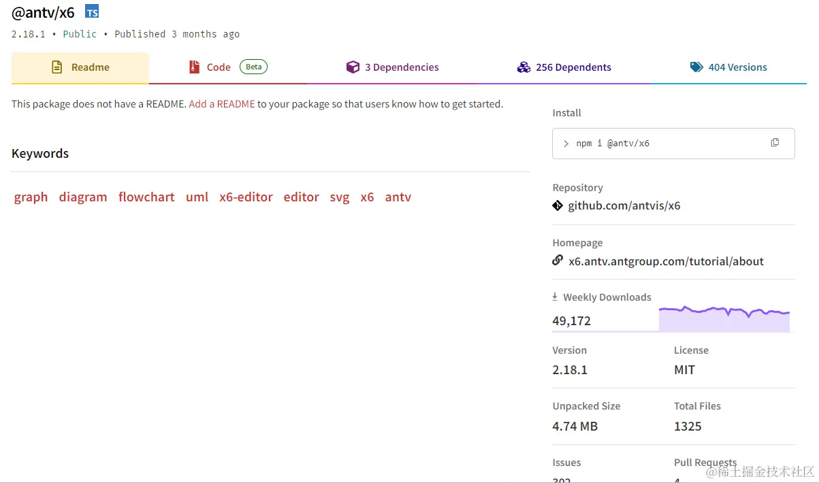
Task: Open the flowchart keyword link
Action: 146,197
